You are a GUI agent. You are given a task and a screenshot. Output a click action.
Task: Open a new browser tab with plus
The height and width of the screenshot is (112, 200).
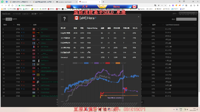[x=103, y=2]
